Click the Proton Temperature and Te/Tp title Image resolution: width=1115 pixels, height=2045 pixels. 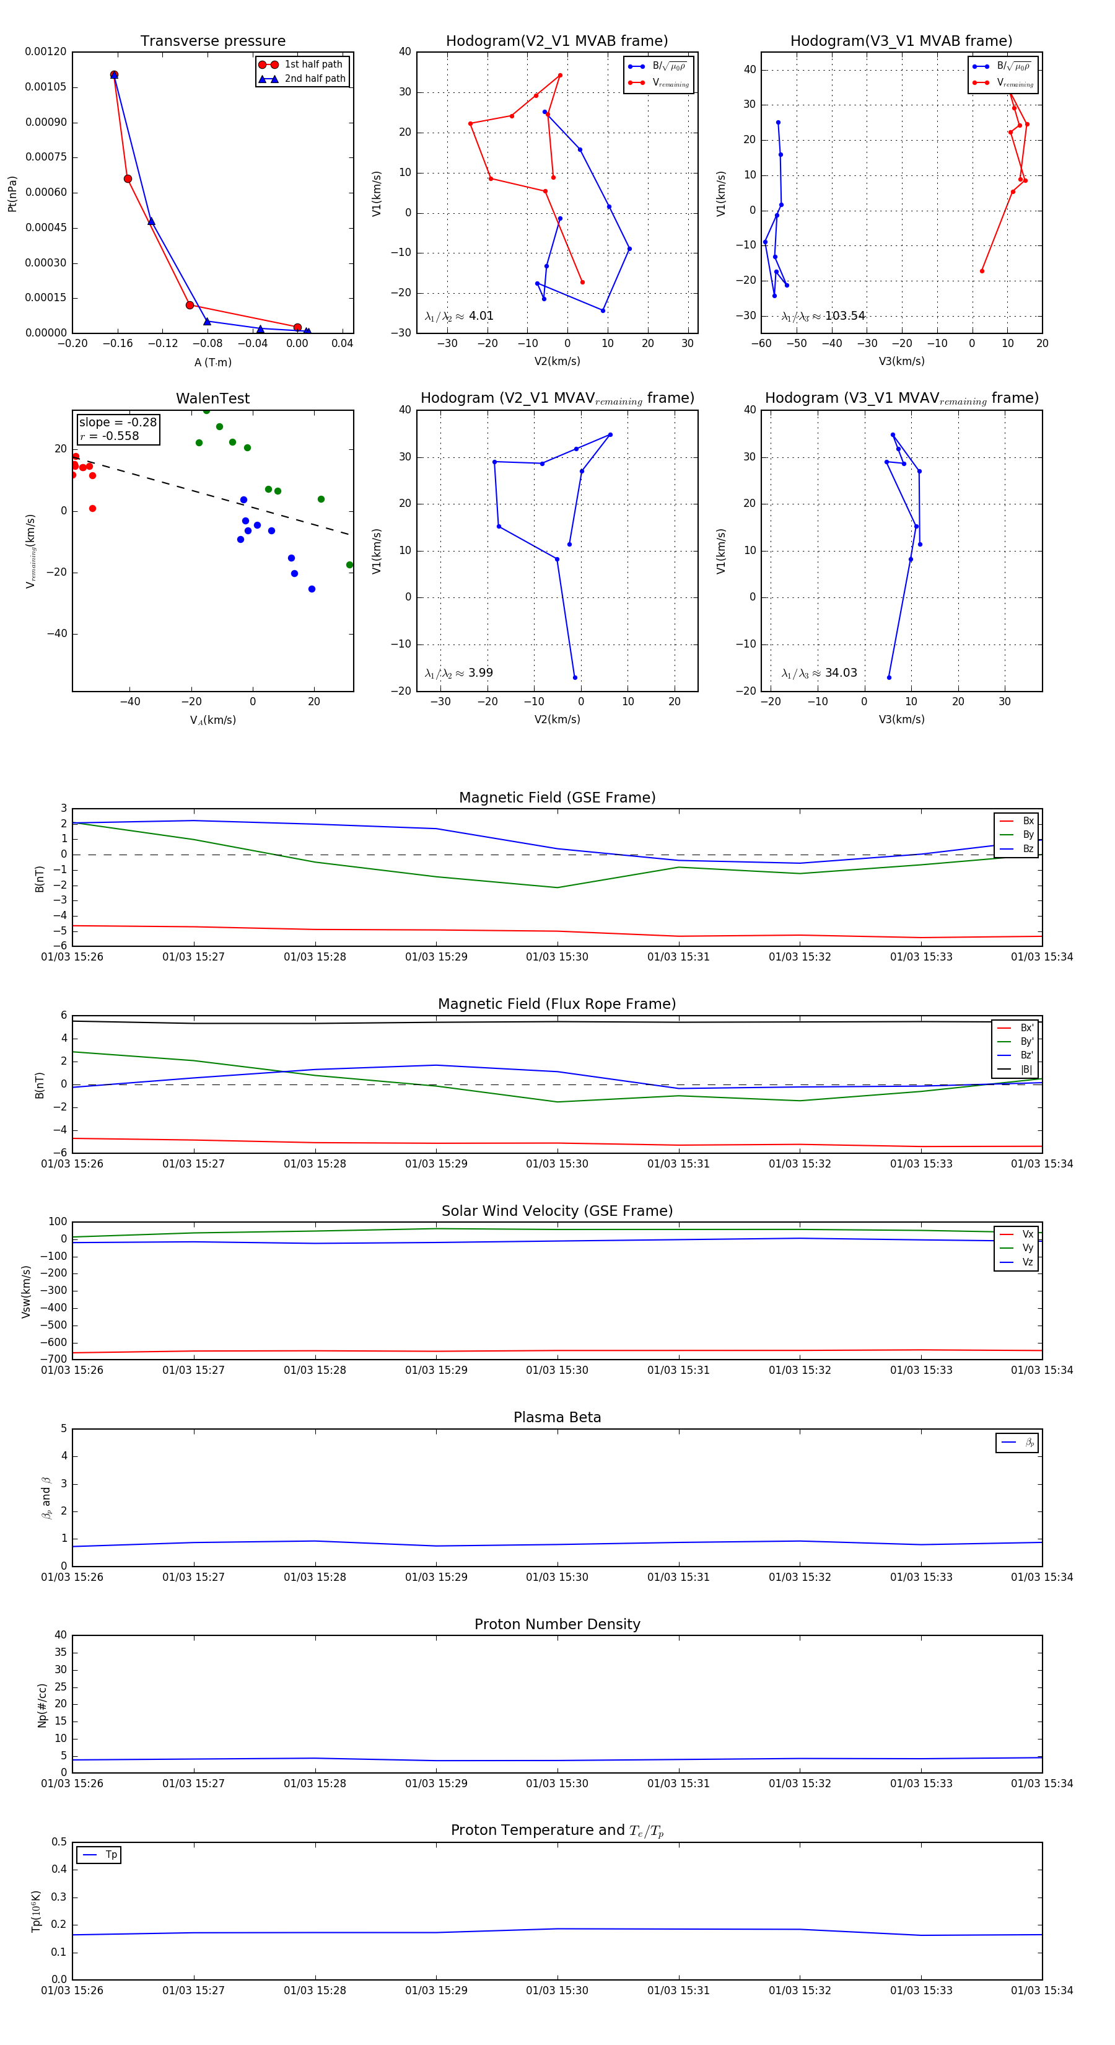tap(557, 1831)
